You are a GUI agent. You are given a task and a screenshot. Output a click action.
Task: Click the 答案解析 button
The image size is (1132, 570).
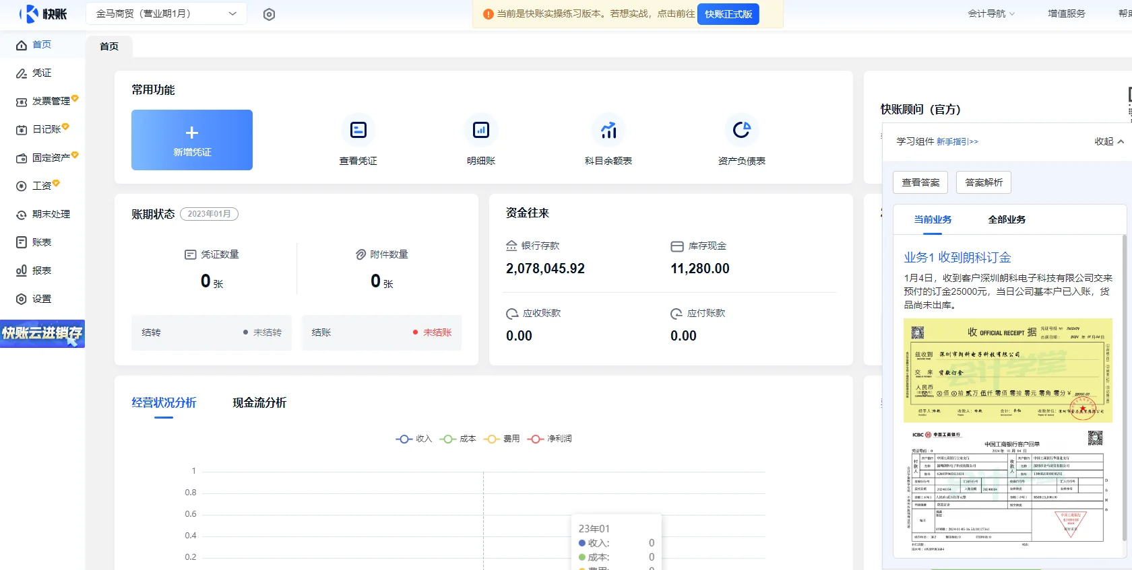pyautogui.click(x=984, y=182)
